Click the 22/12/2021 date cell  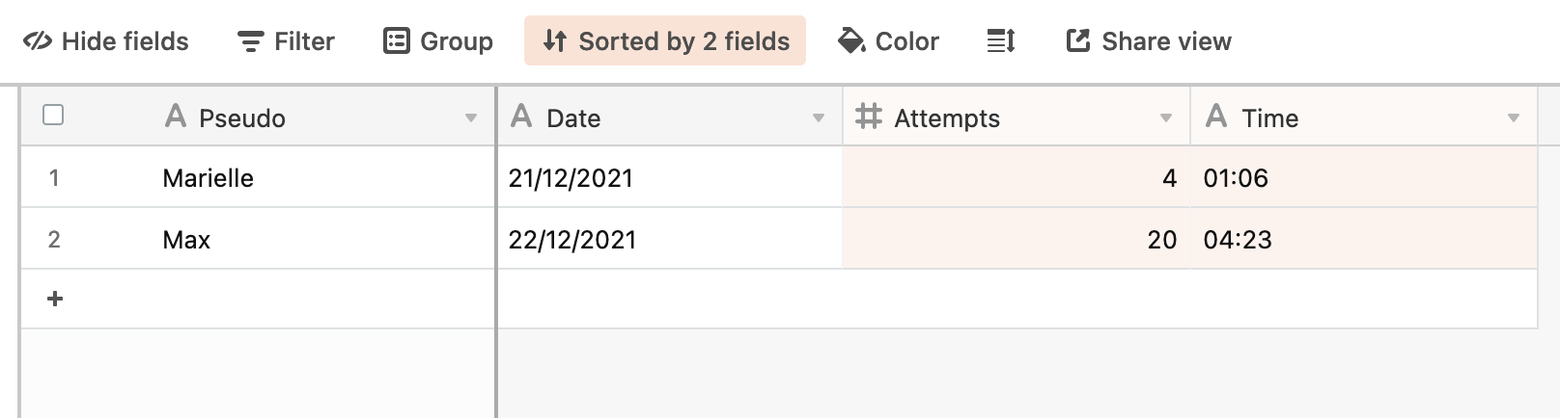(572, 240)
